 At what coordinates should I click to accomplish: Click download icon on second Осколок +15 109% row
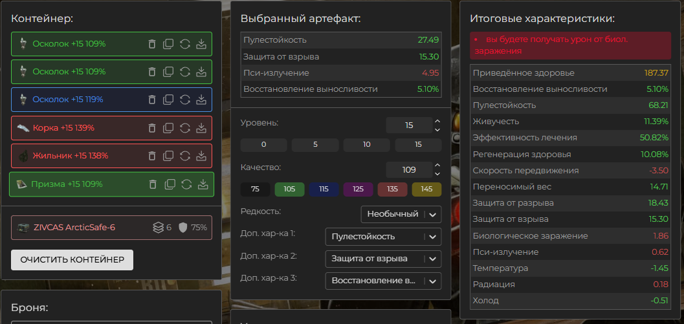coord(201,72)
